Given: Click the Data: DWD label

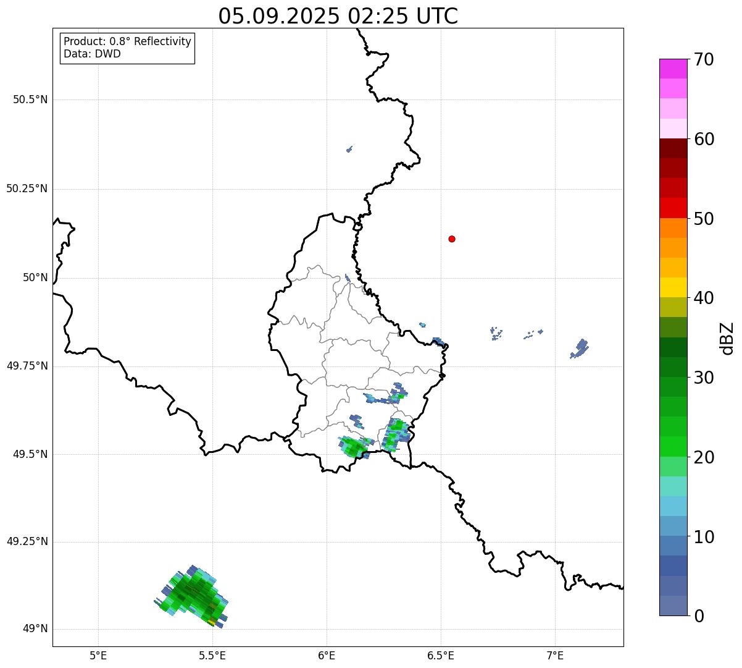Looking at the screenshot, I should [93, 54].
